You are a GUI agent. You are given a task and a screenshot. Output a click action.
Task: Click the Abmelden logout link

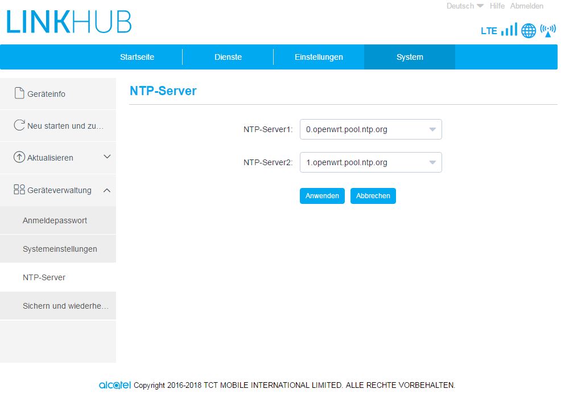(x=526, y=6)
